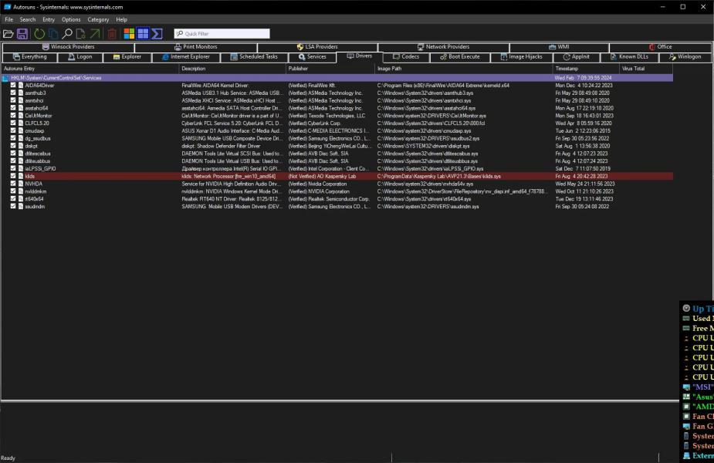Open the Category menu

[x=98, y=19]
